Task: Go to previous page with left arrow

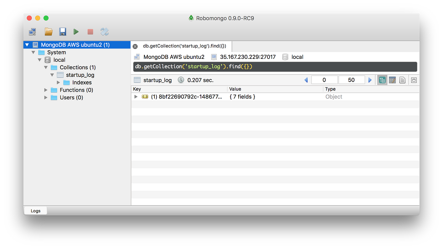Action: pos(306,80)
